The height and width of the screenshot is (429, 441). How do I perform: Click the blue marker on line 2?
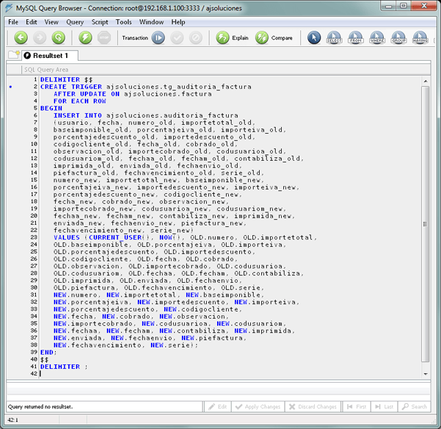pos(11,87)
